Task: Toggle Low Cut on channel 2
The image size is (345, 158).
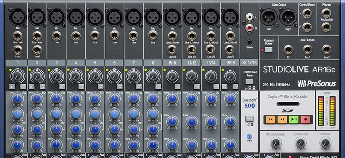Action: pyautogui.click(x=42, y=87)
